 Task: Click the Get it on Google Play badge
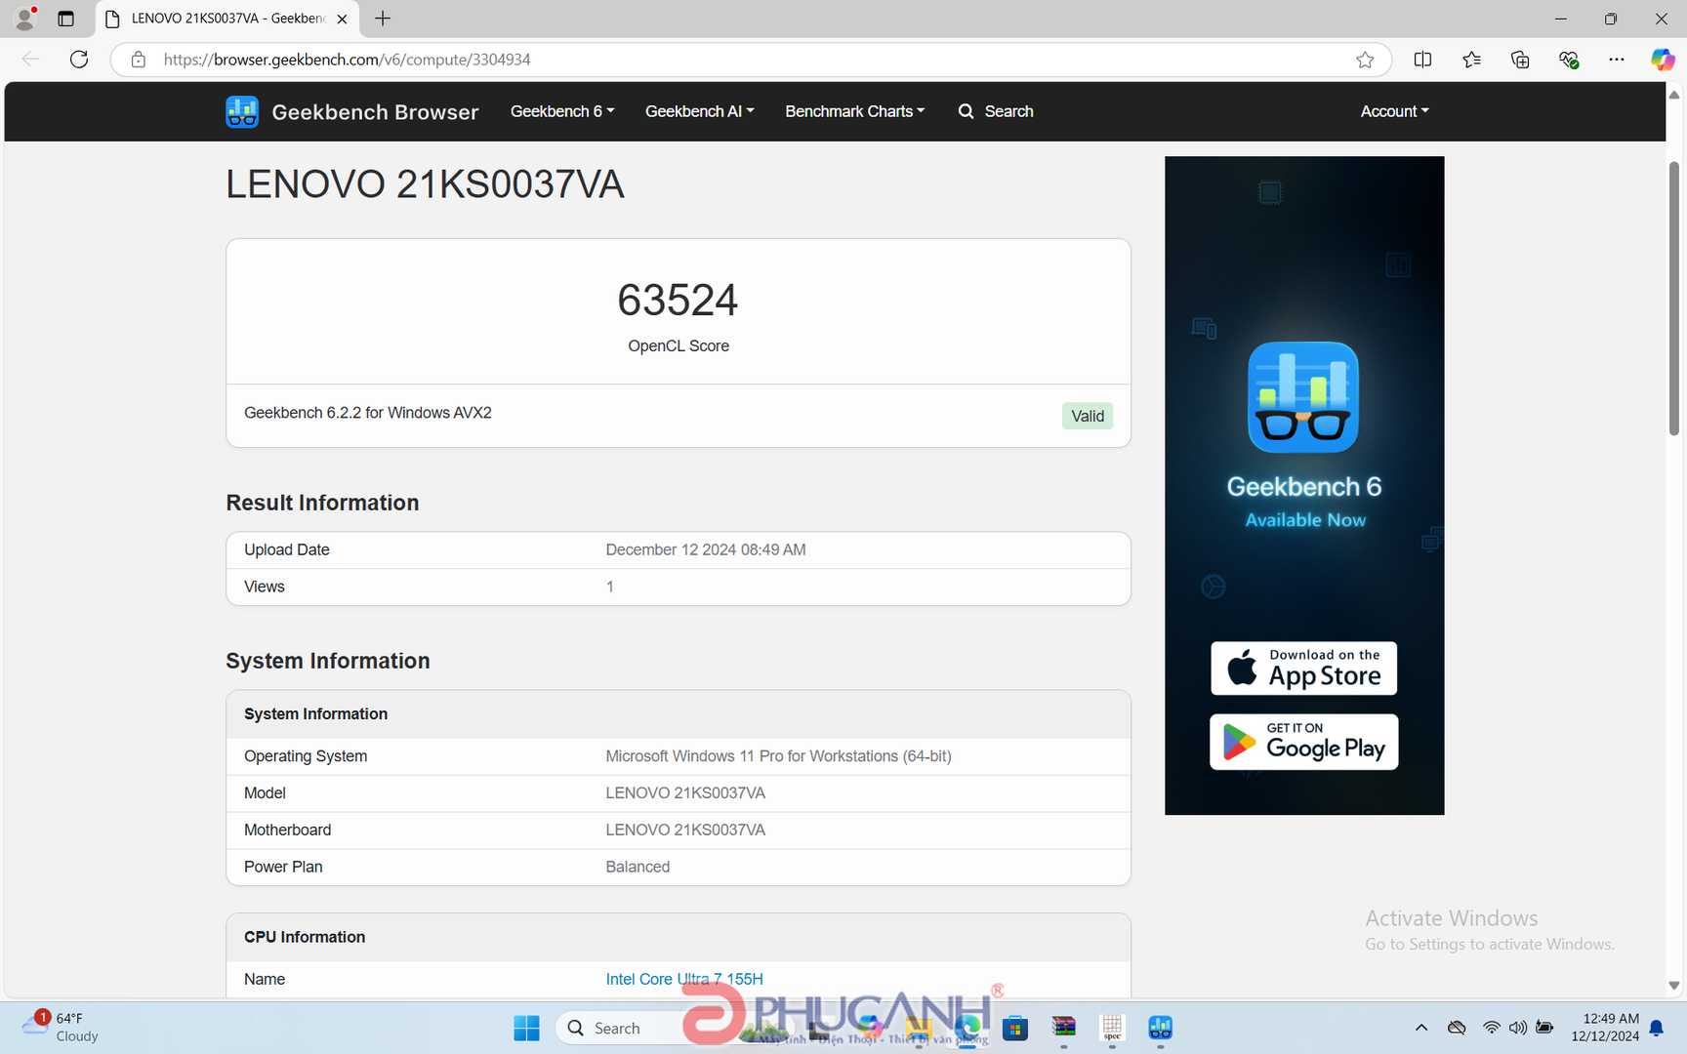coord(1303,742)
